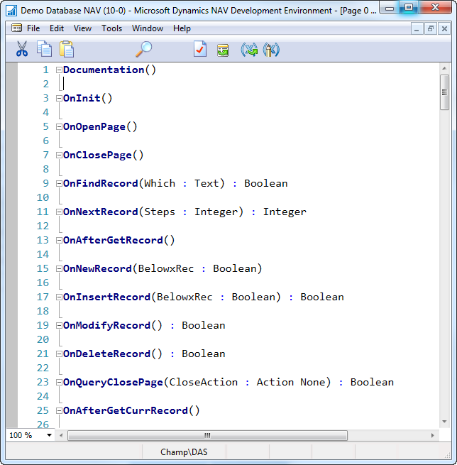Viewport: 457px width, 465px height.
Task: Collapse the OnNewRecord trigger
Action: [x=60, y=268]
